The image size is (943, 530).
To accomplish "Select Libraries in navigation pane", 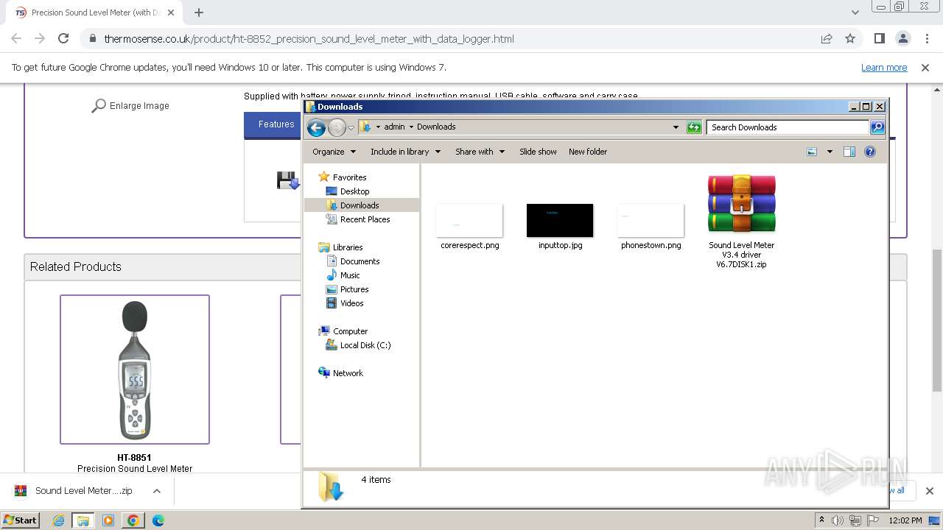I will tap(347, 247).
